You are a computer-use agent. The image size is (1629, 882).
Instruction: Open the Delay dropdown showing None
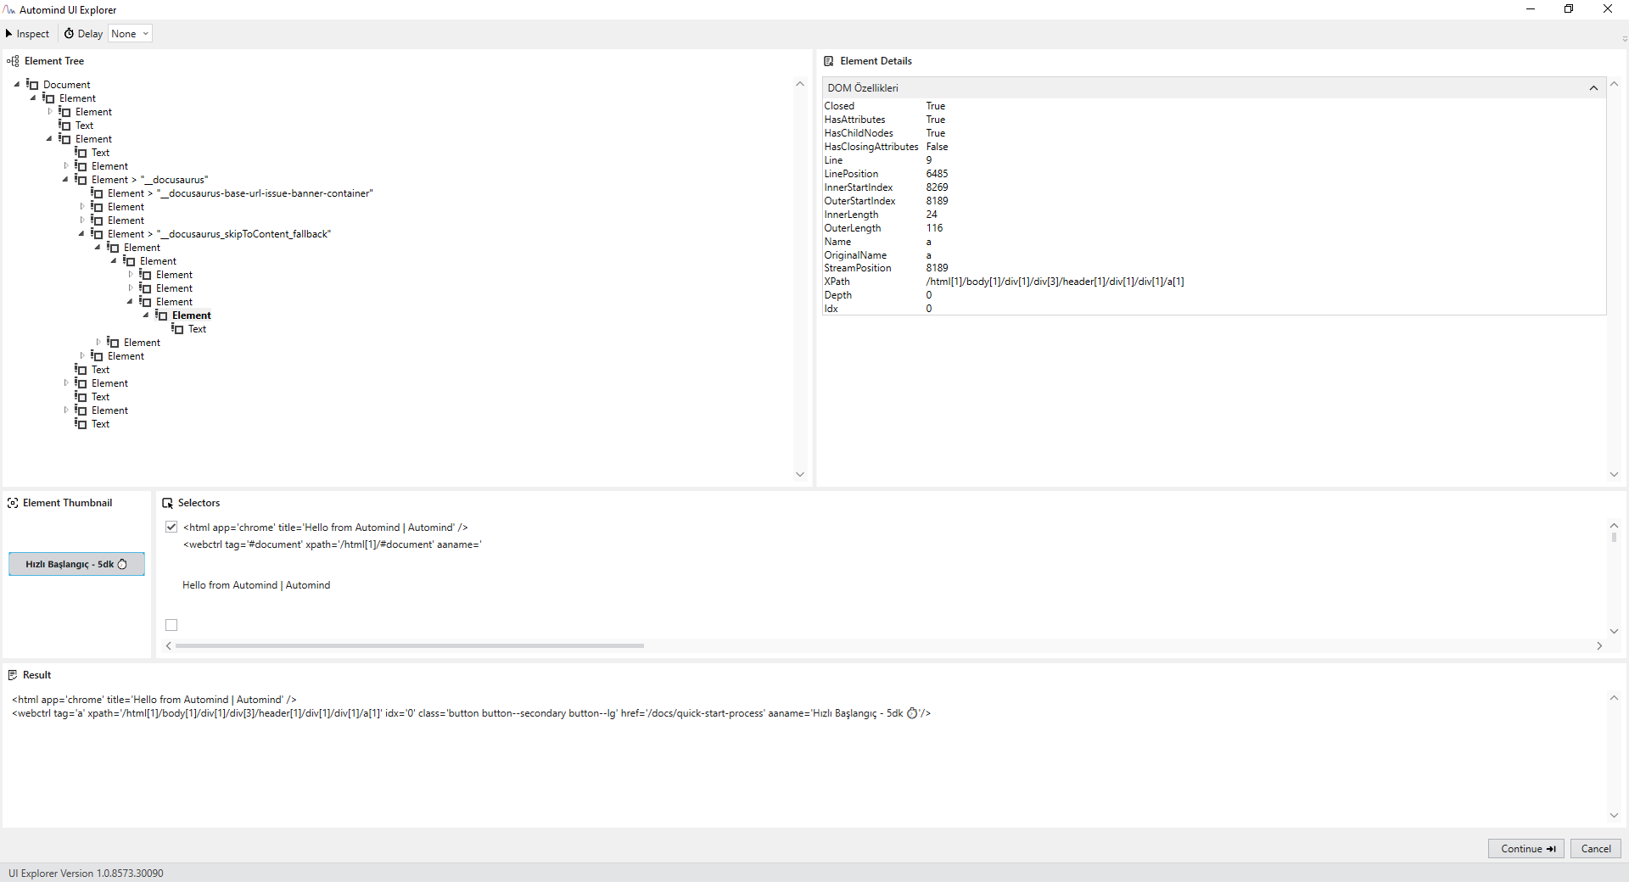click(x=130, y=34)
